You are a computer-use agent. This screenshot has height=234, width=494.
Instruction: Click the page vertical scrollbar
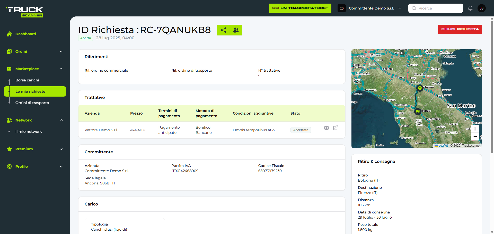pos(492,87)
